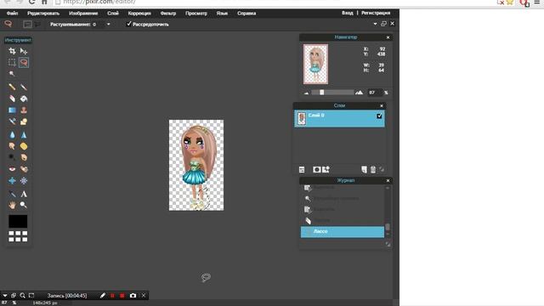Image resolution: width=544 pixels, height=306 pixels.
Task: Select the rectangular Marquee tool
Action: (x=12, y=62)
